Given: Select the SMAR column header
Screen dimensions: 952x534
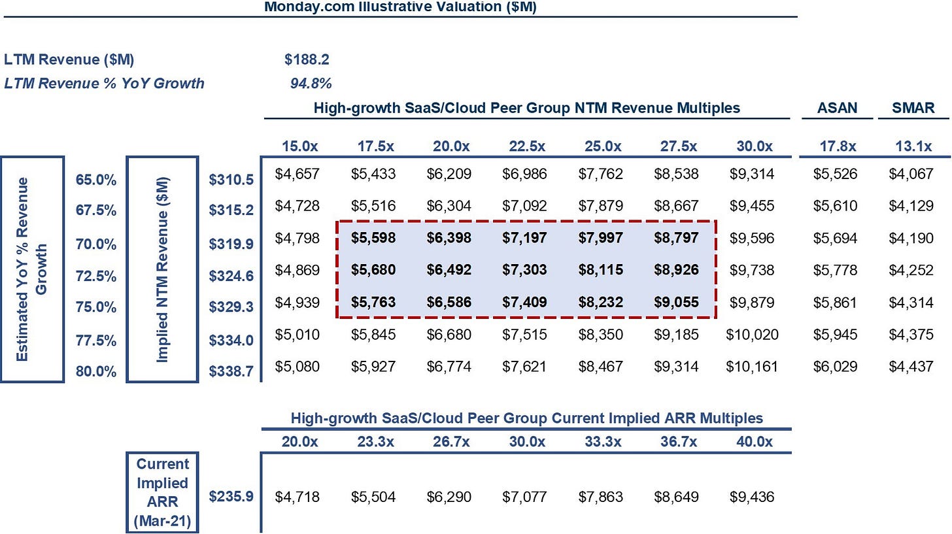Looking at the screenshot, I should pos(913,108).
